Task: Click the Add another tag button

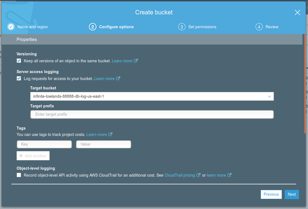Action: coord(33,156)
